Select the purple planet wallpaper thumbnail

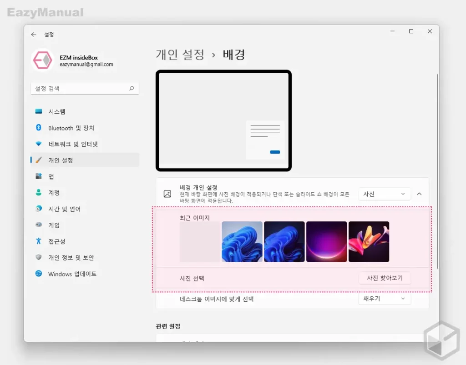(327, 241)
